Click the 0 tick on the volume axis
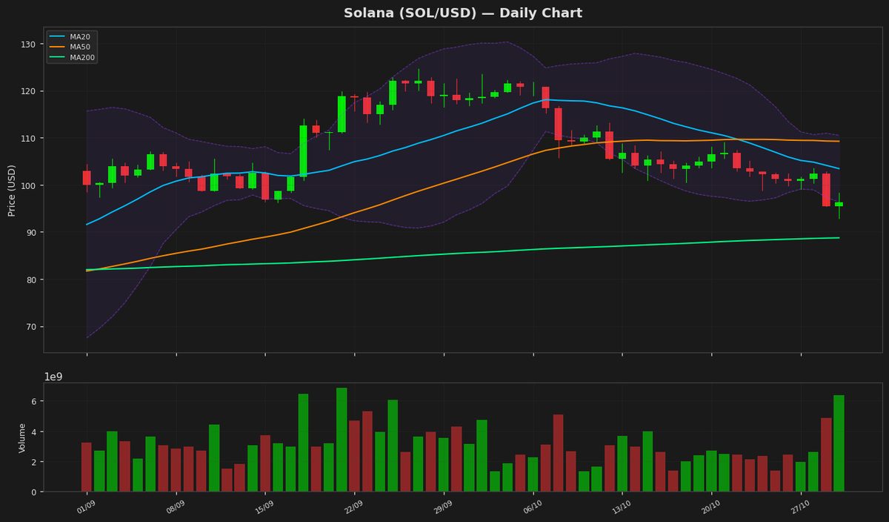The height and width of the screenshot is (522, 889). point(34,492)
